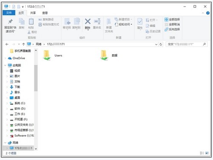Click the search magnifier icon
The height and width of the screenshot is (160, 213).
coord(204,44)
